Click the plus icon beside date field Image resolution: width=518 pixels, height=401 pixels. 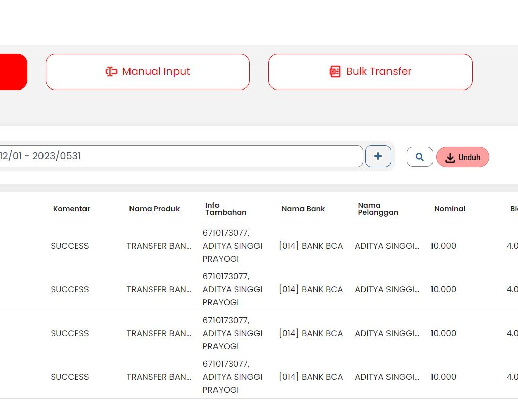tap(378, 156)
